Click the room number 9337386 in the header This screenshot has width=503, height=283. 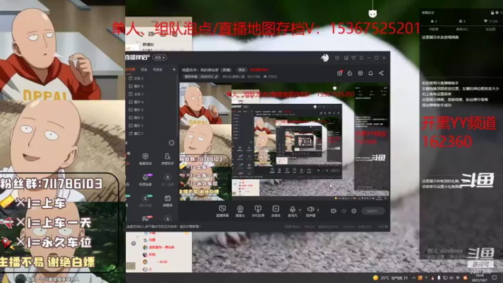tap(253, 77)
